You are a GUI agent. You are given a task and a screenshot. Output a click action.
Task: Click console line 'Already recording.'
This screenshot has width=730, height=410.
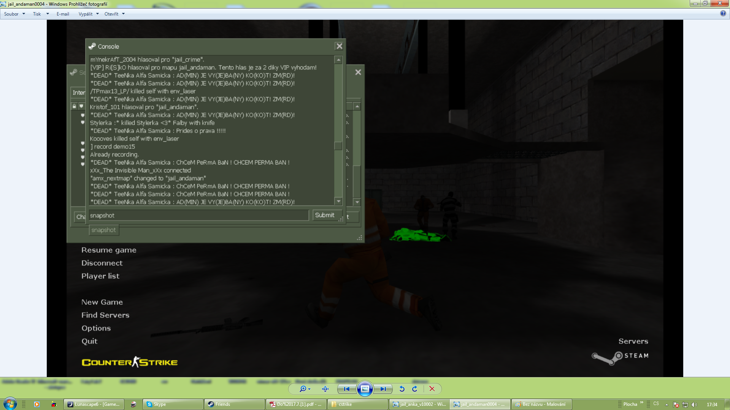click(x=114, y=155)
